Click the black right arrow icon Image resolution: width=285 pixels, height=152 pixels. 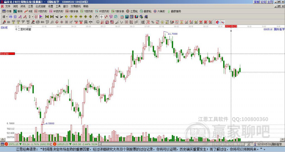pos(62,17)
